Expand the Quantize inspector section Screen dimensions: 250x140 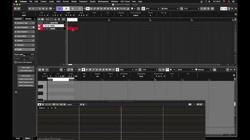point(24,40)
